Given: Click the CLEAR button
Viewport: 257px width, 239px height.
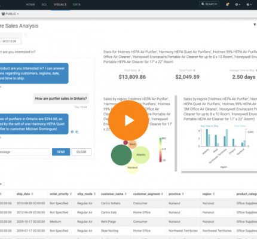Looking at the screenshot, I should (x=81, y=152).
